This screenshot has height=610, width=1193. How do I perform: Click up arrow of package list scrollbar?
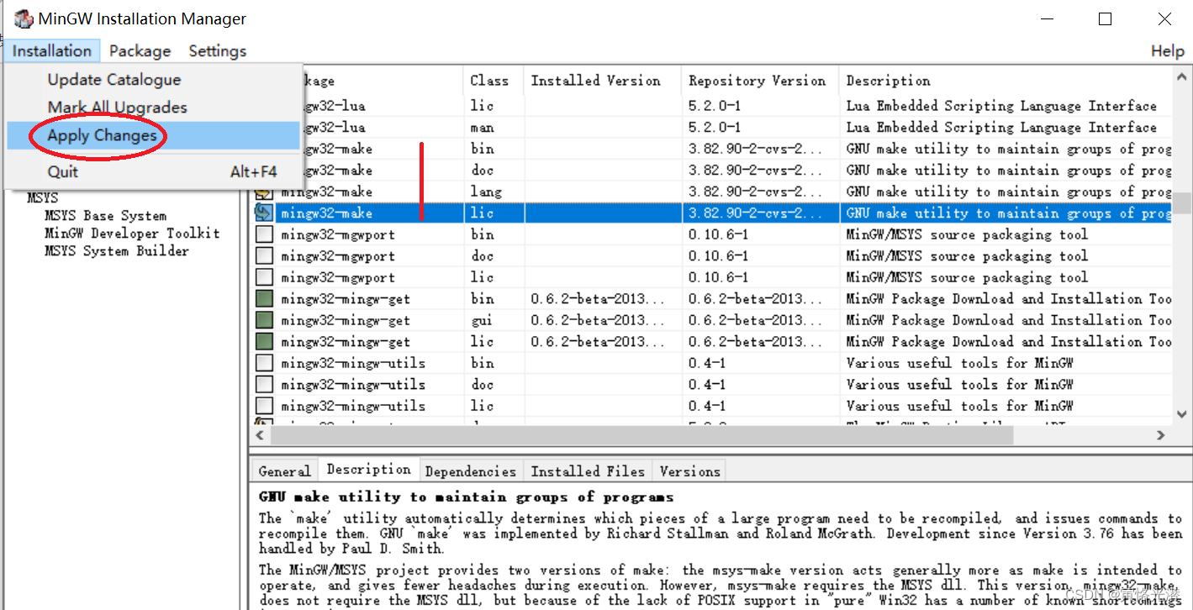(1182, 76)
